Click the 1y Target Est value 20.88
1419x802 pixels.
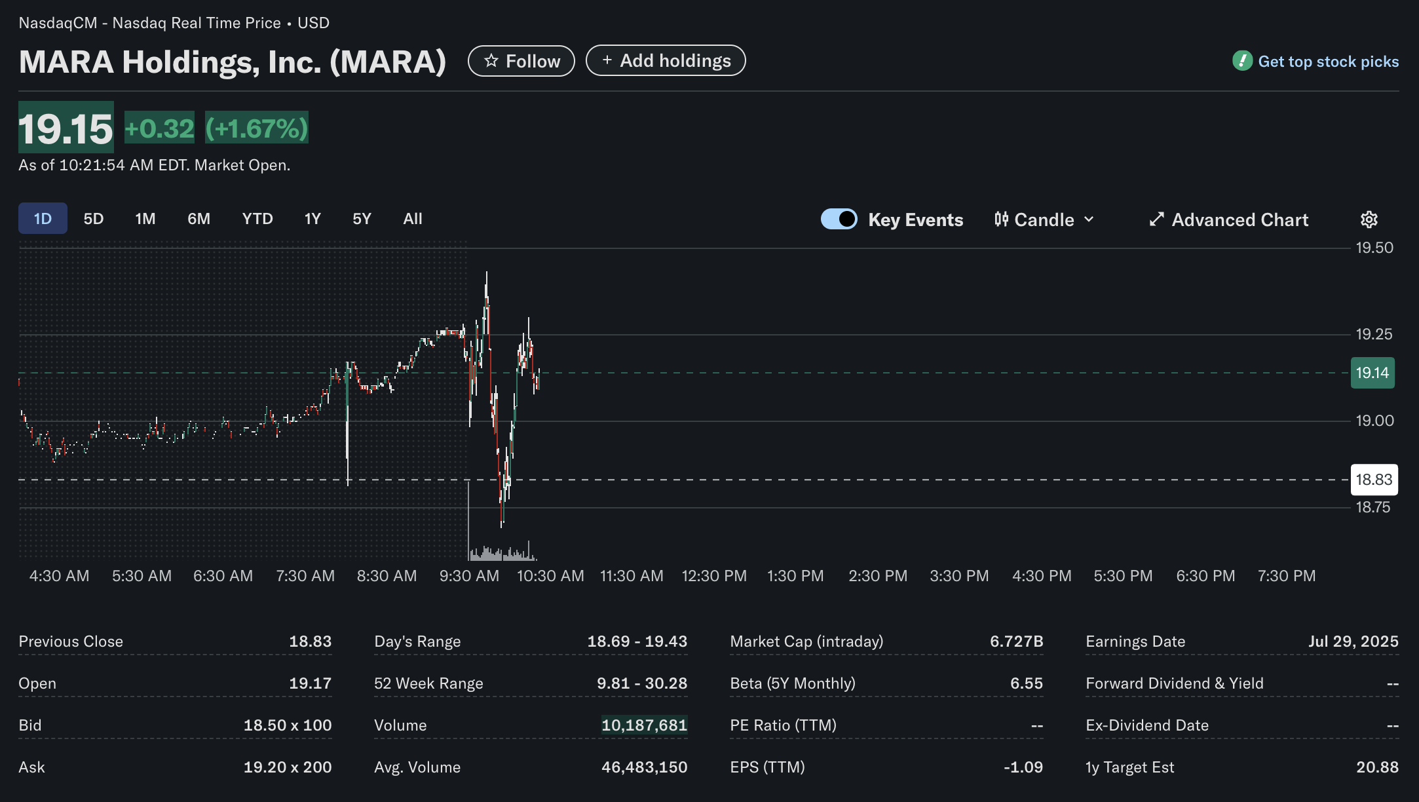point(1377,767)
